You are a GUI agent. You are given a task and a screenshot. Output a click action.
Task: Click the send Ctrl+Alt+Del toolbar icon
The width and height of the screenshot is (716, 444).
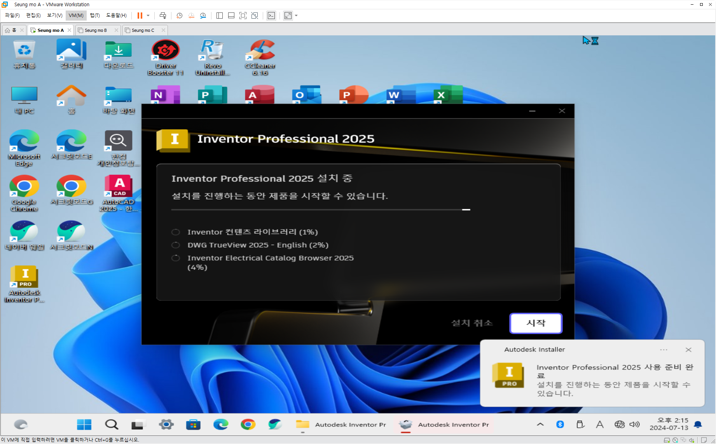click(x=163, y=16)
